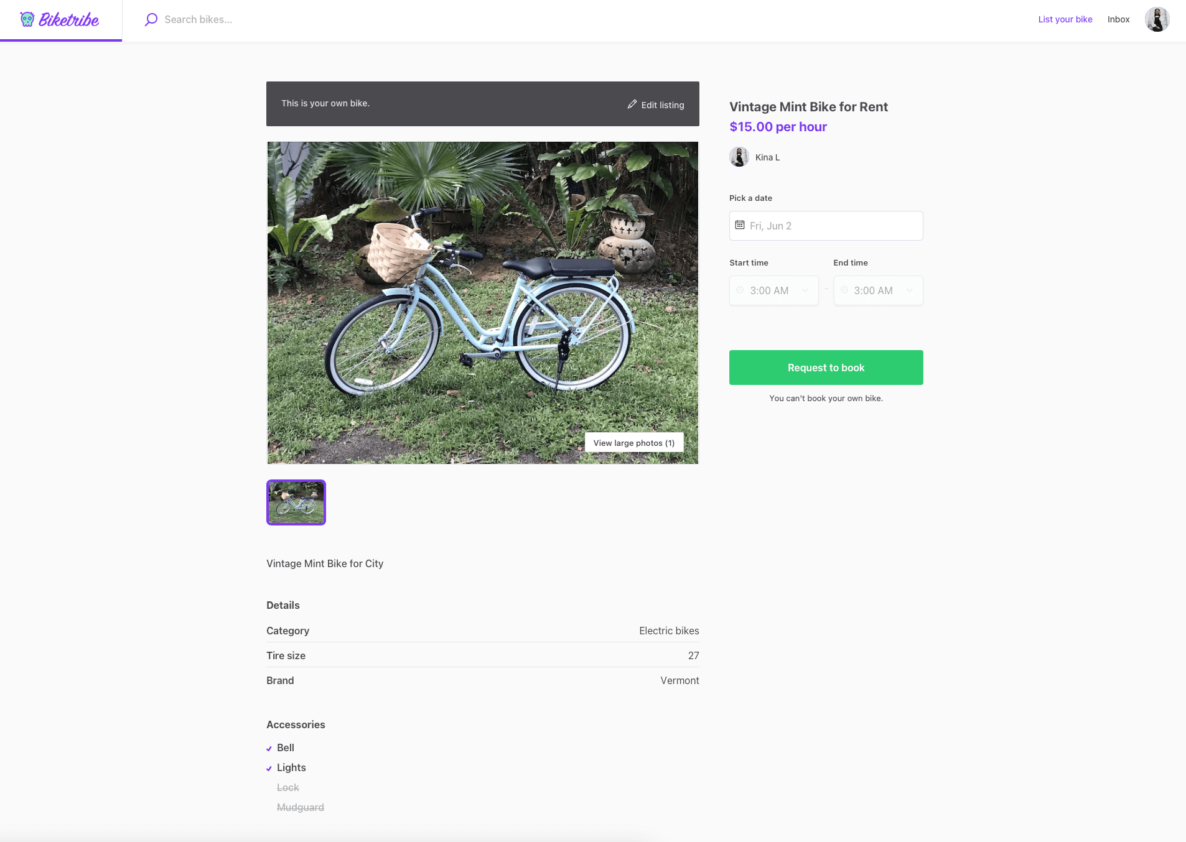Click the Bell accessory checkmark
1186x842 pixels.
pos(269,749)
